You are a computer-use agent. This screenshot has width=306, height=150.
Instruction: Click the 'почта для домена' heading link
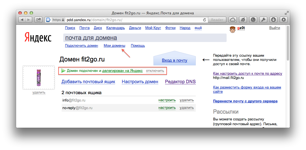point(91,37)
